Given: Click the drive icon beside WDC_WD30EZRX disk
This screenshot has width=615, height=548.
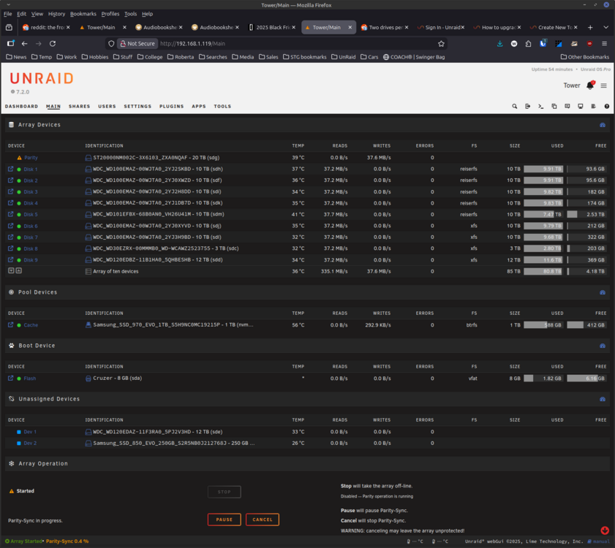Looking at the screenshot, I should pos(88,248).
